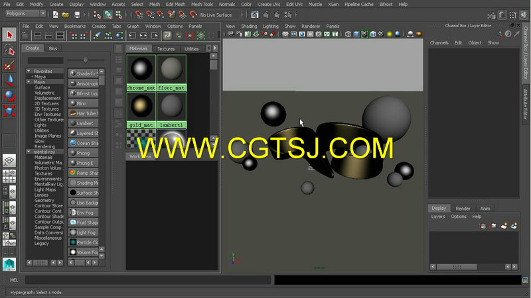Open a scene with the folder icon
The image size is (531, 298).
(66, 15)
